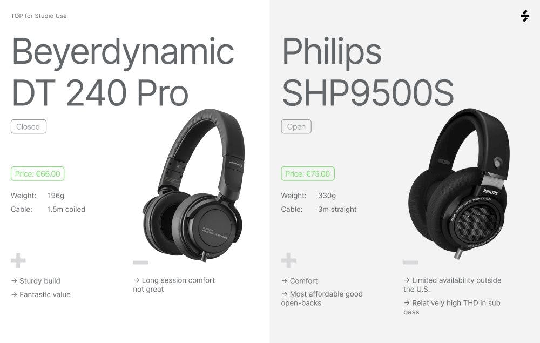Click the Price €66.00 badge

pos(38,173)
